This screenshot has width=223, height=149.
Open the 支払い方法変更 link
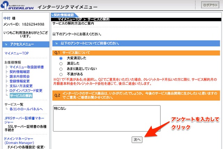(21, 86)
